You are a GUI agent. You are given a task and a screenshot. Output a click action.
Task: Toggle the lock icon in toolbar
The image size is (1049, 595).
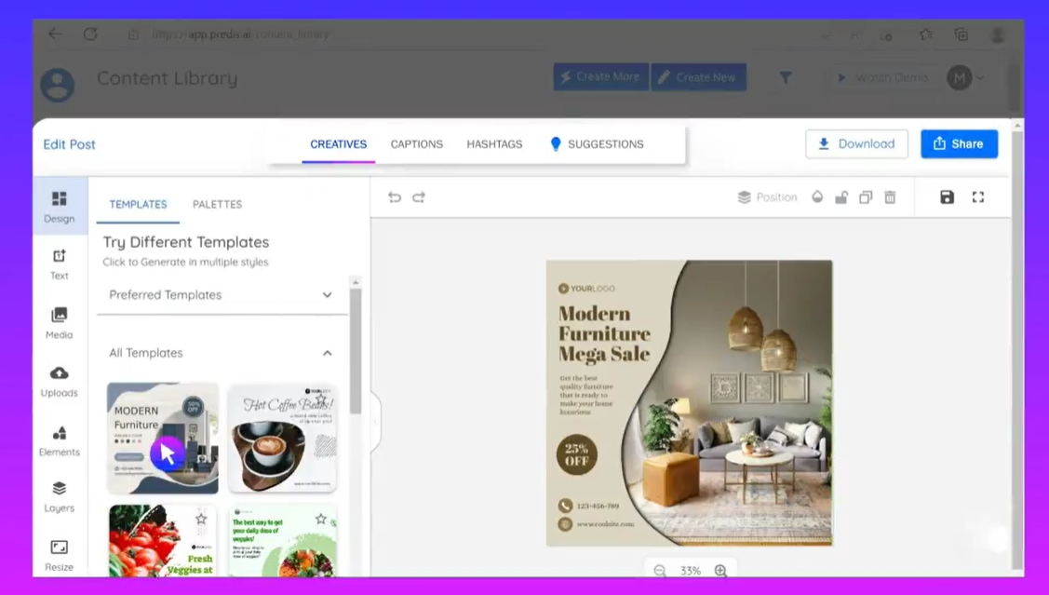pos(841,197)
